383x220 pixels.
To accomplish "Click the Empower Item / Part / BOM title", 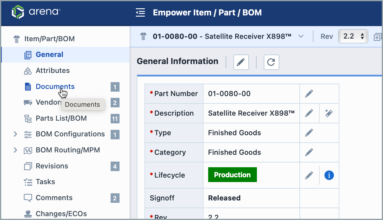I will click(207, 12).
